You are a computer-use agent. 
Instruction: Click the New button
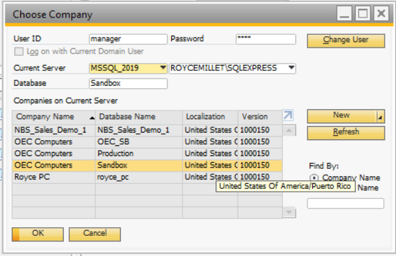tap(342, 116)
